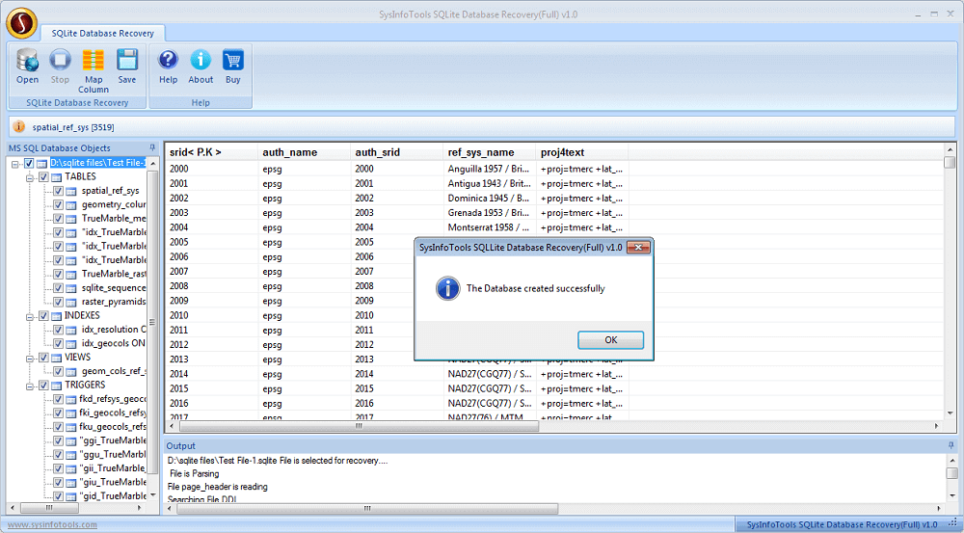Sort by proj4text column header

tap(583, 152)
